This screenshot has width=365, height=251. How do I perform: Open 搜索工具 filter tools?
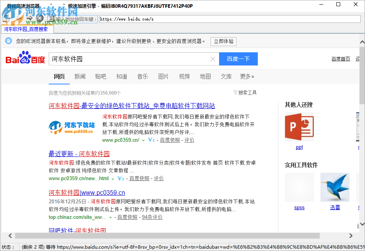(x=245, y=93)
